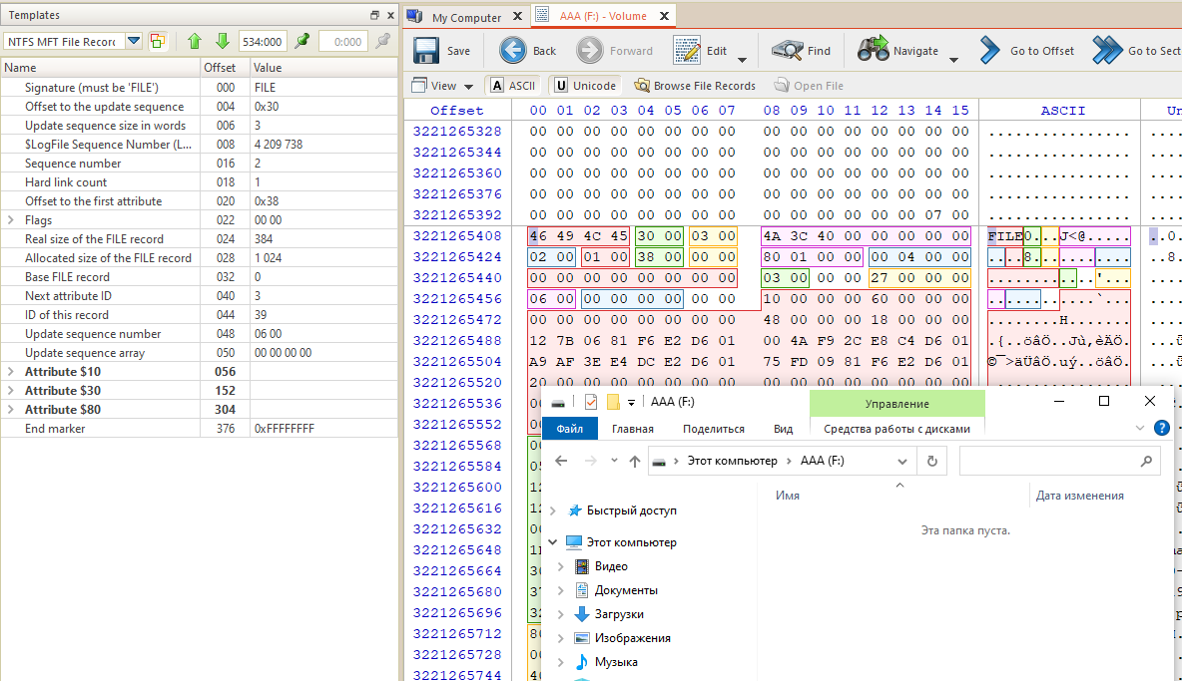Screen dimensions: 1182x681
Task: Toggle the ASCII column display
Action: [x=513, y=86]
